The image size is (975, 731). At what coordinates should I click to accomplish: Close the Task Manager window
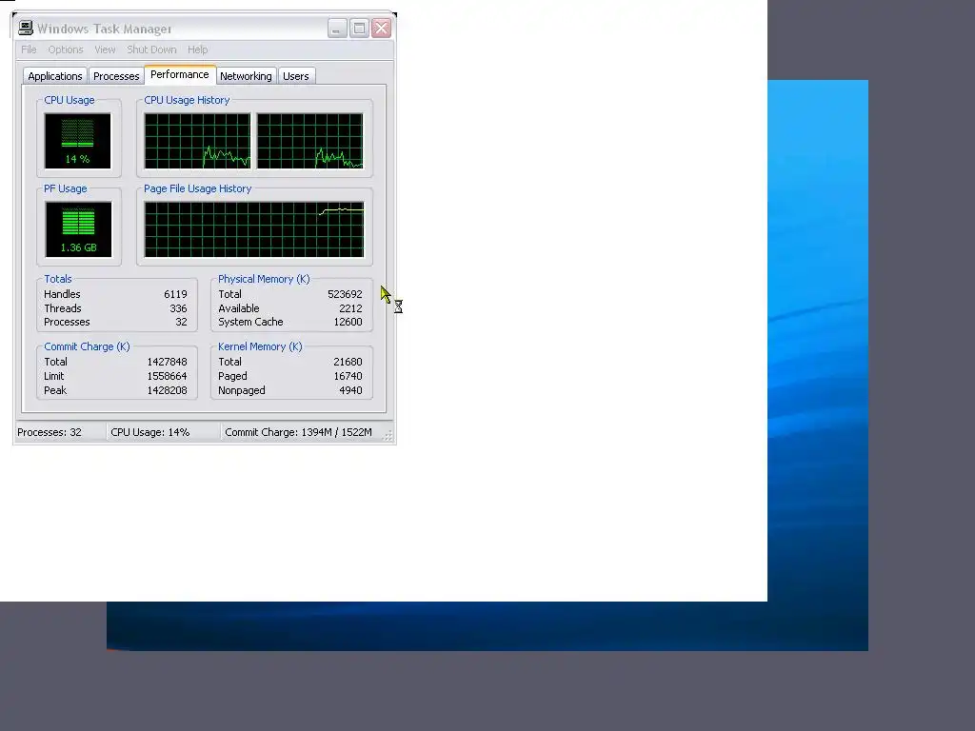click(381, 28)
